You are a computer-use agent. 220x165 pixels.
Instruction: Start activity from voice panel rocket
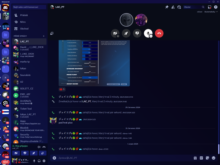click(x=34, y=153)
